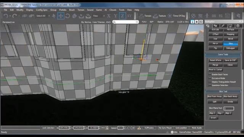Collapse the Extra Tools rollup header
The image size is (244, 137).
click(x=223, y=54)
